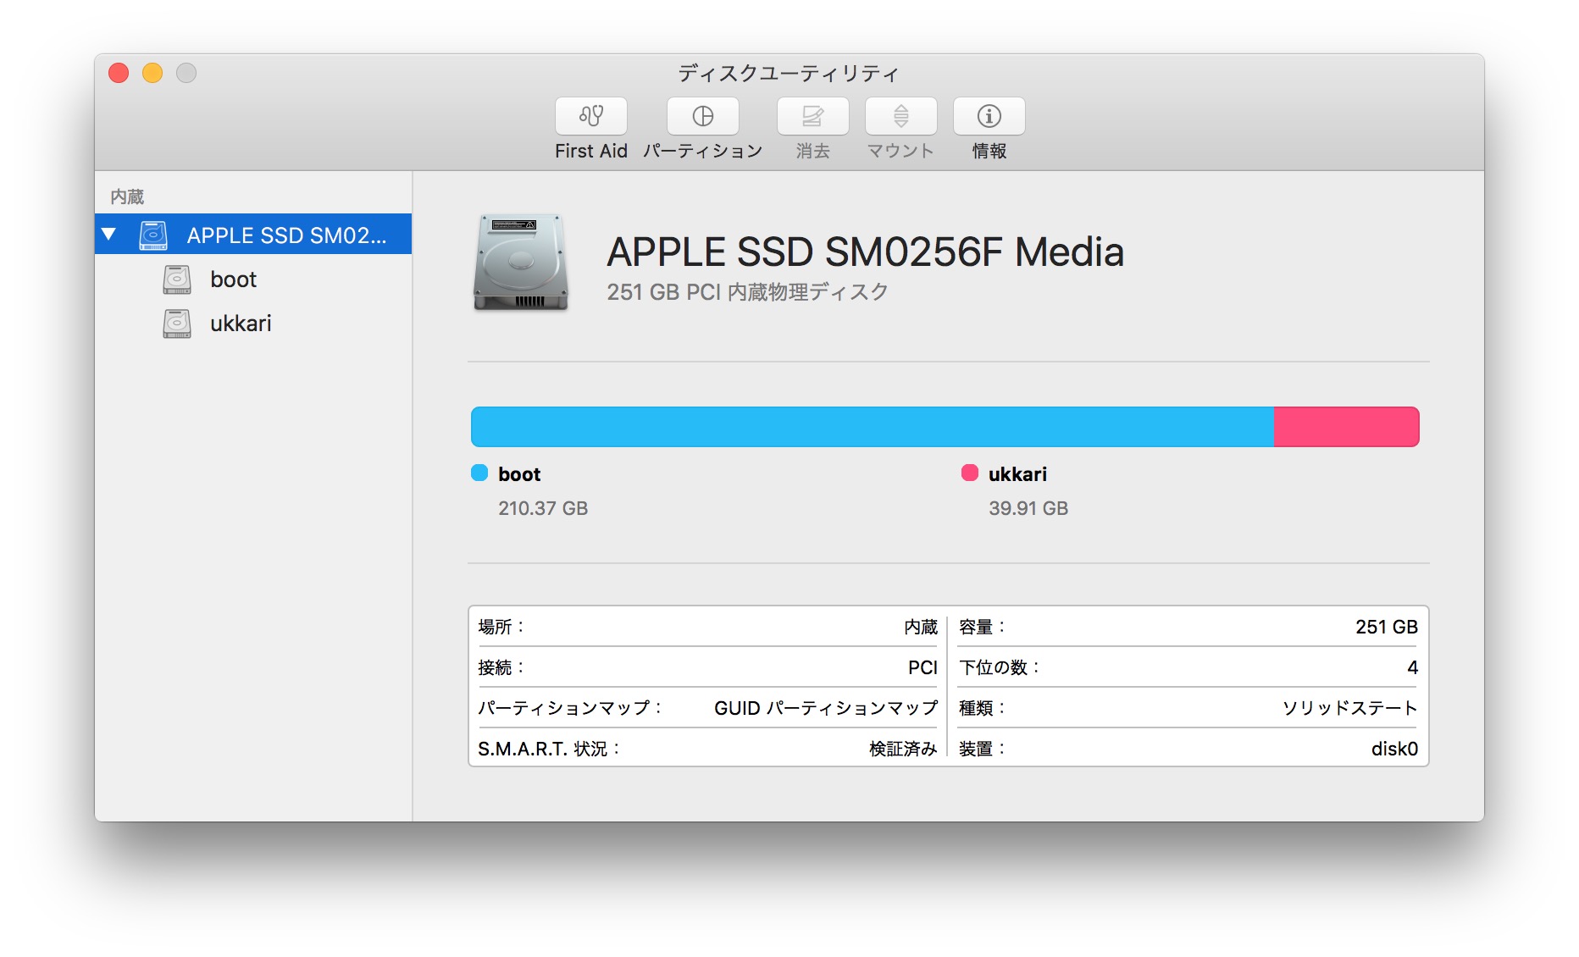Click the APPLE SSD SM0256F Media heading

(x=865, y=252)
